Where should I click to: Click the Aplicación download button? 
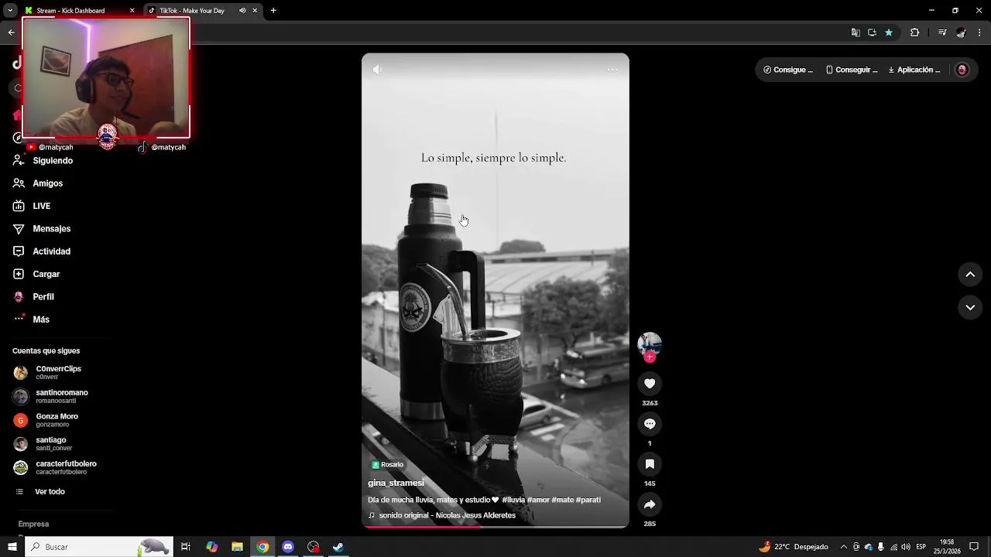click(x=914, y=70)
